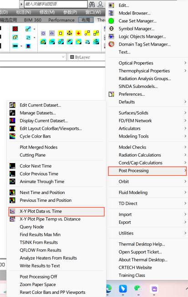Viewport: 188px width, 297px height.
Task: Click the Cycle Color Bars rainbow icon
Action: click(12, 136)
